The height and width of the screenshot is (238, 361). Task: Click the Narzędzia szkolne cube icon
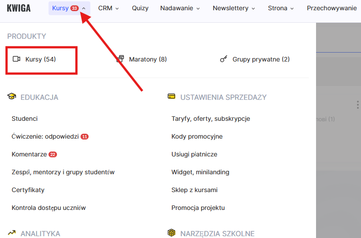click(x=171, y=233)
